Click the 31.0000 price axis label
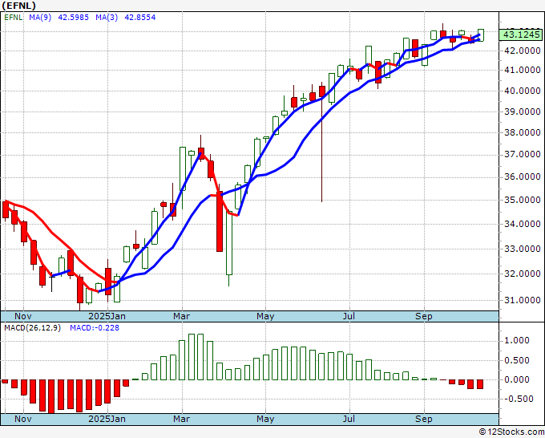The width and height of the screenshot is (545, 438). [523, 300]
